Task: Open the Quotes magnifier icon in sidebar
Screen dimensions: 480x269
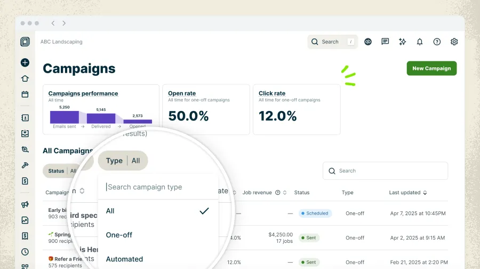Action: 25,149
